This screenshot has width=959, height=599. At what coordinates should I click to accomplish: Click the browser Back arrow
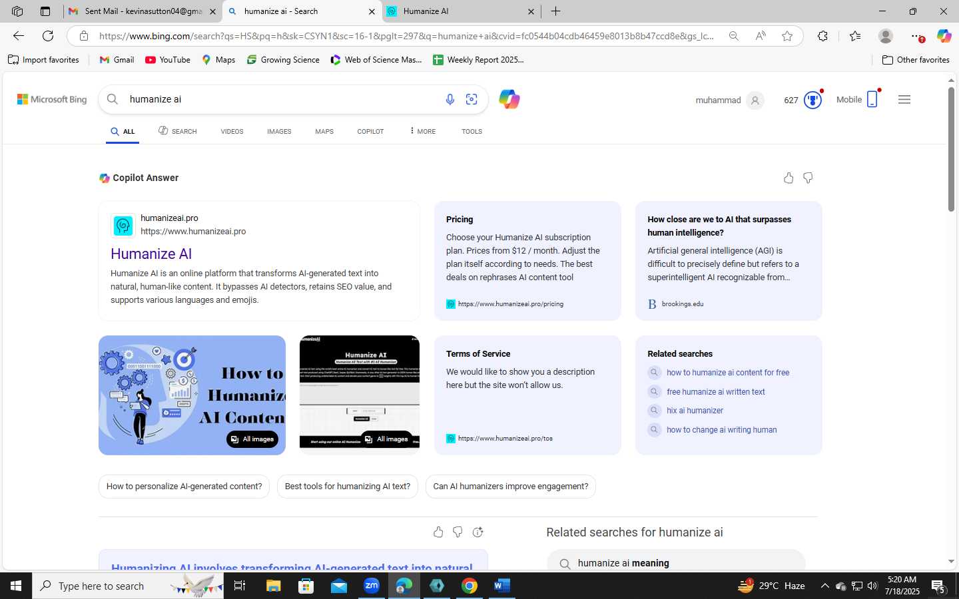[x=19, y=36]
